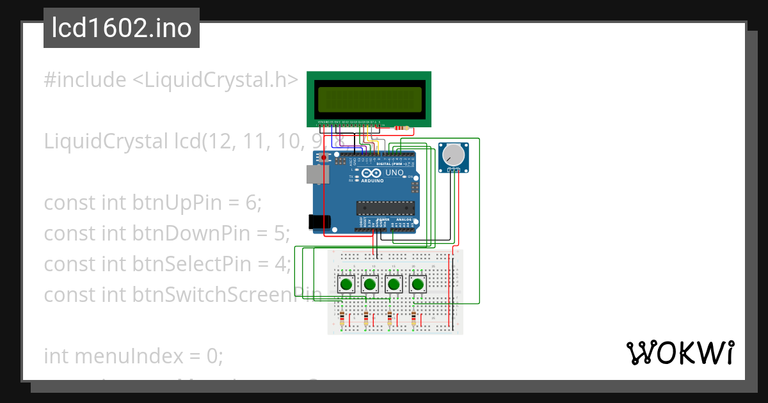Screen dimensions: 768x403
Task: Click the Arduino red reset button
Action: [324, 157]
